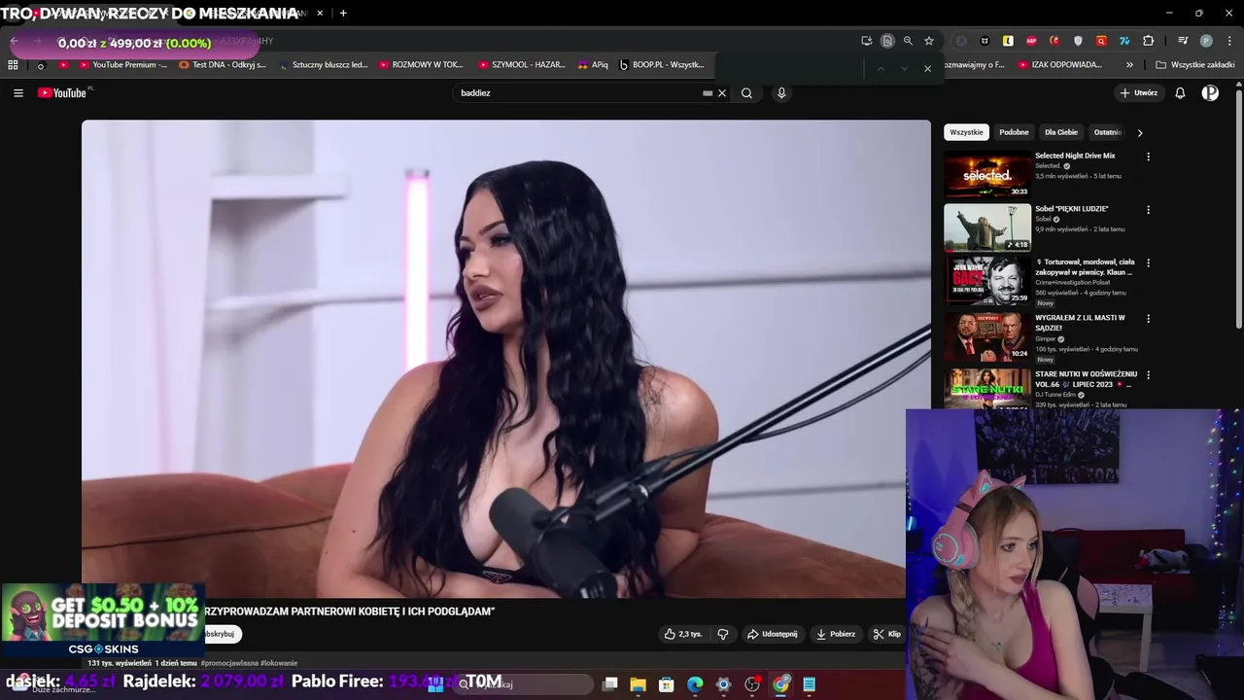Open the YouTube notifications bell
Screen dimensions: 1244x700
pos(1180,93)
